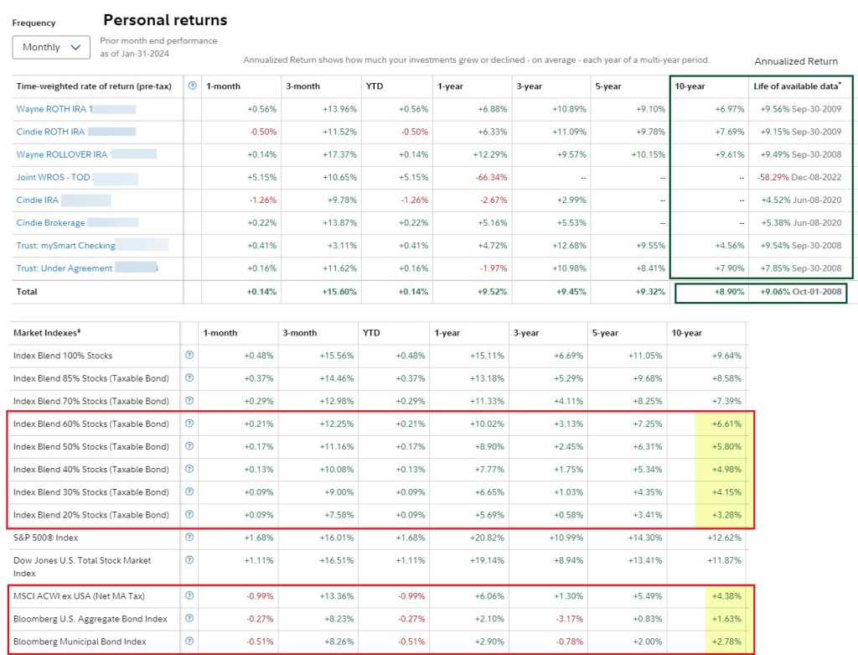Click help icon for MSCI ACWI ex USA
The width and height of the screenshot is (858, 655).
tap(189, 595)
